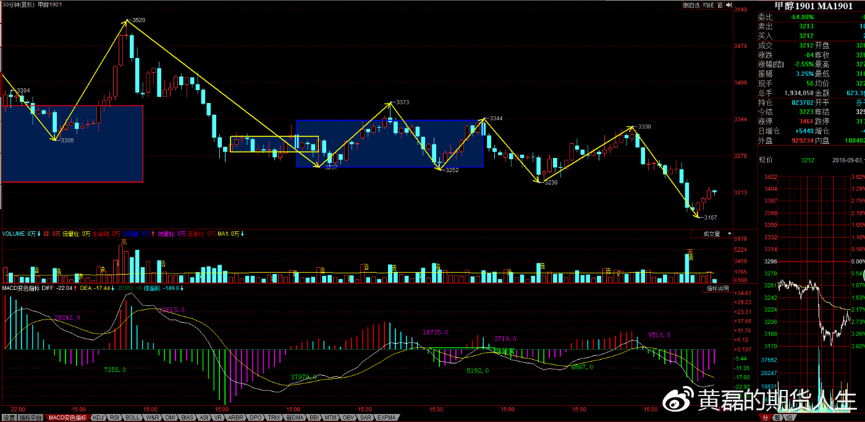The image size is (865, 422).
Task: Switch to the DPO indicator tab
Action: tap(255, 418)
